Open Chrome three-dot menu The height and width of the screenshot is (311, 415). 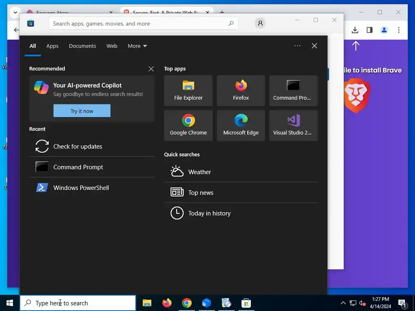pos(399,30)
